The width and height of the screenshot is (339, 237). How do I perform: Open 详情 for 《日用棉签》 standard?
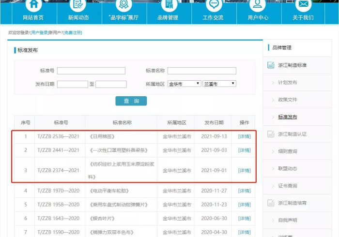tap(245, 137)
